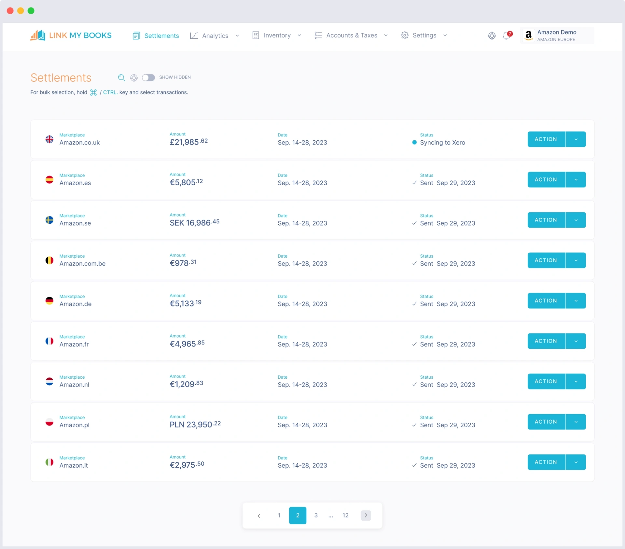Expand Action dropdown for Amazon.fr
The width and height of the screenshot is (625, 549).
576,341
